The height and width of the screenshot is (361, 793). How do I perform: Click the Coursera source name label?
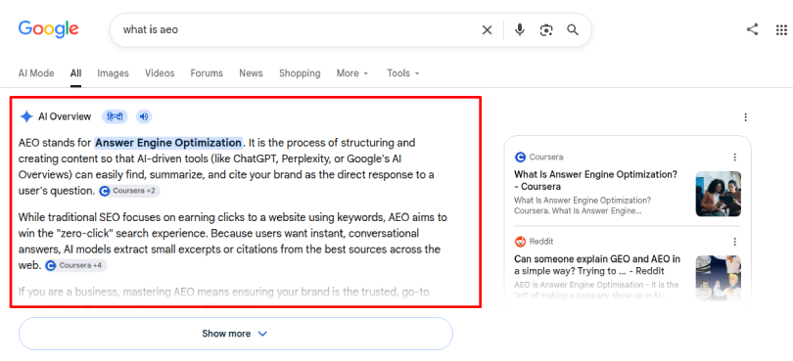coord(546,158)
